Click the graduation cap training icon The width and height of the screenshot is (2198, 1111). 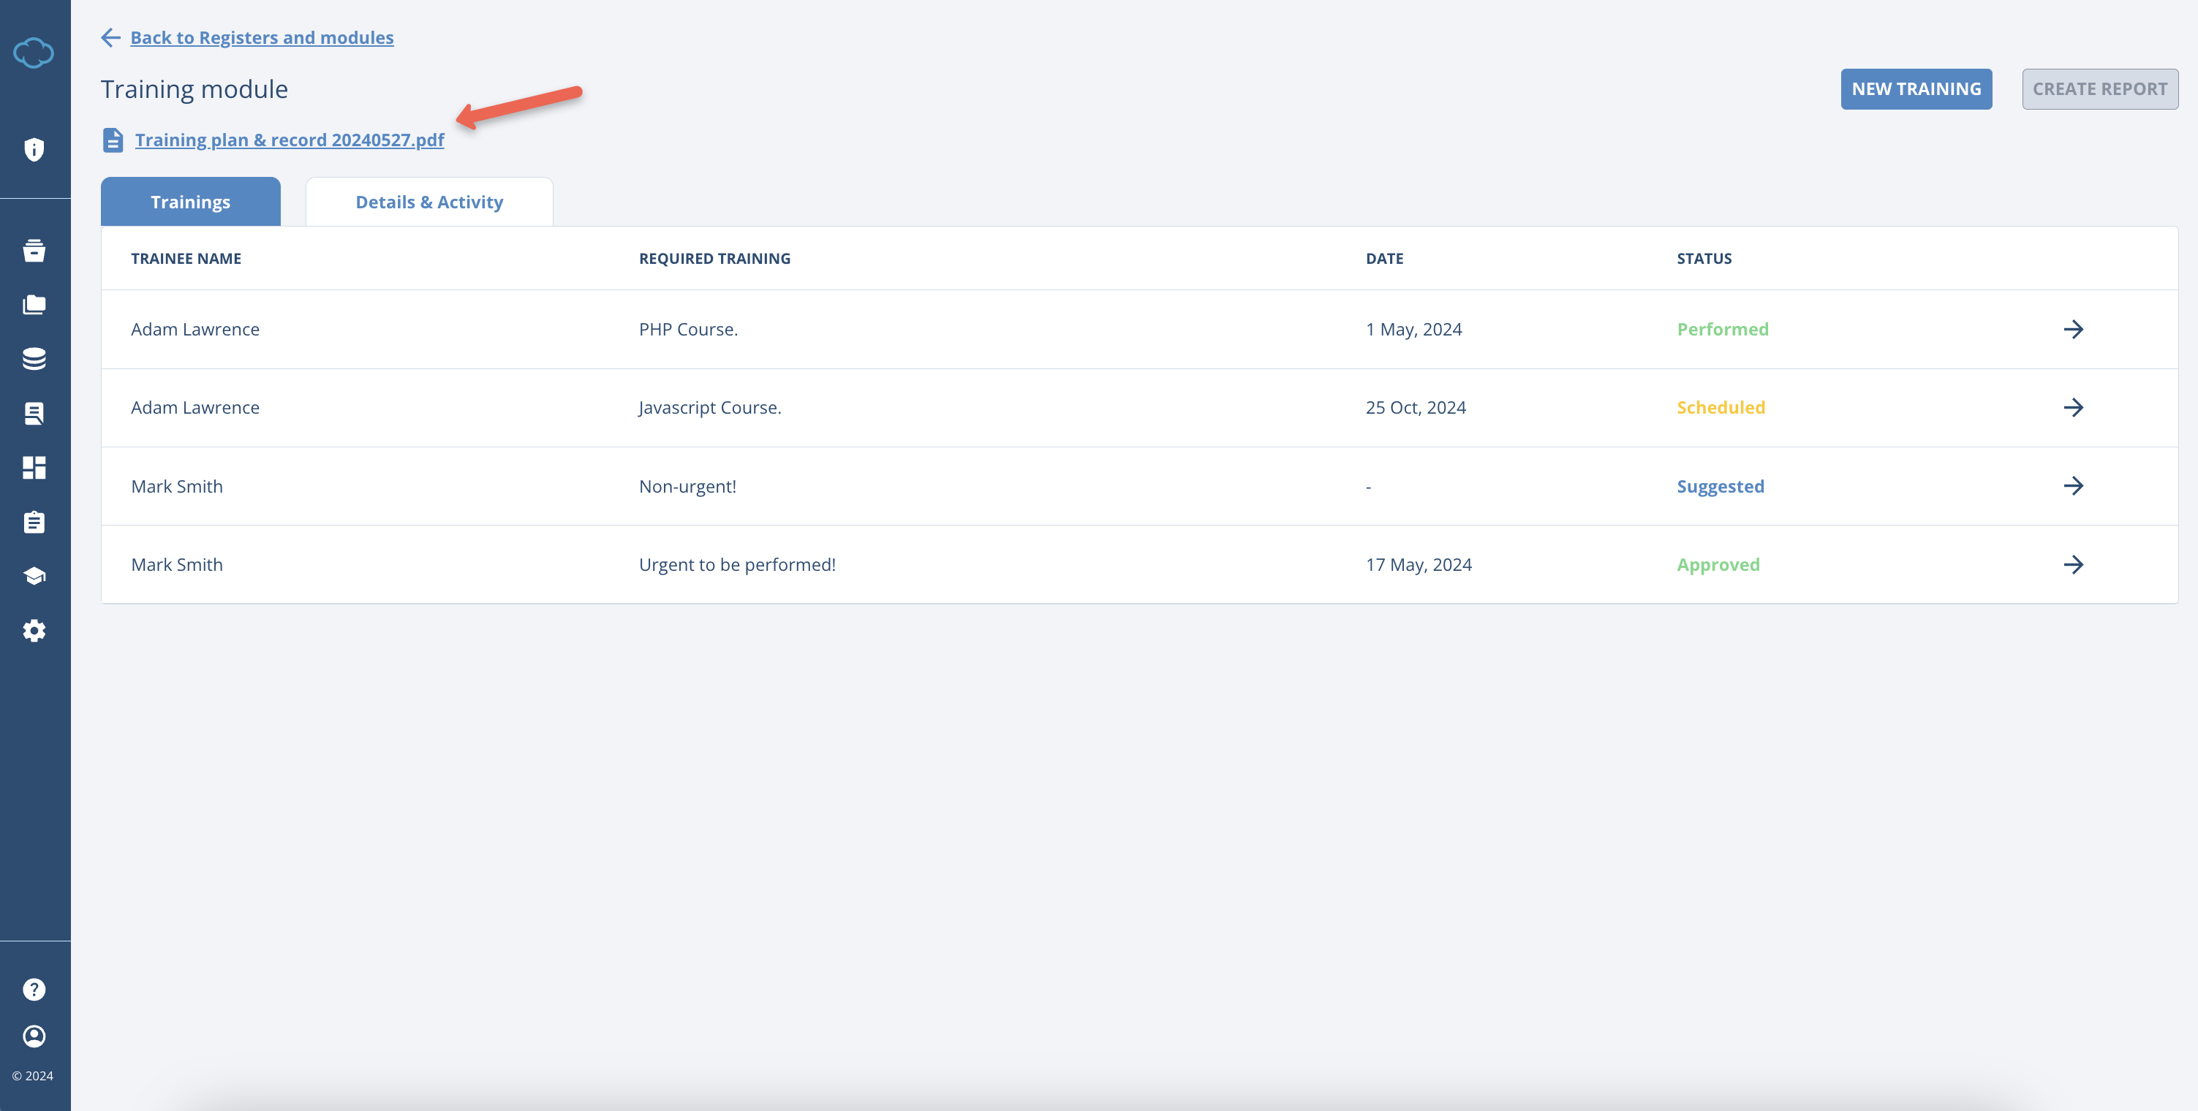tap(34, 577)
